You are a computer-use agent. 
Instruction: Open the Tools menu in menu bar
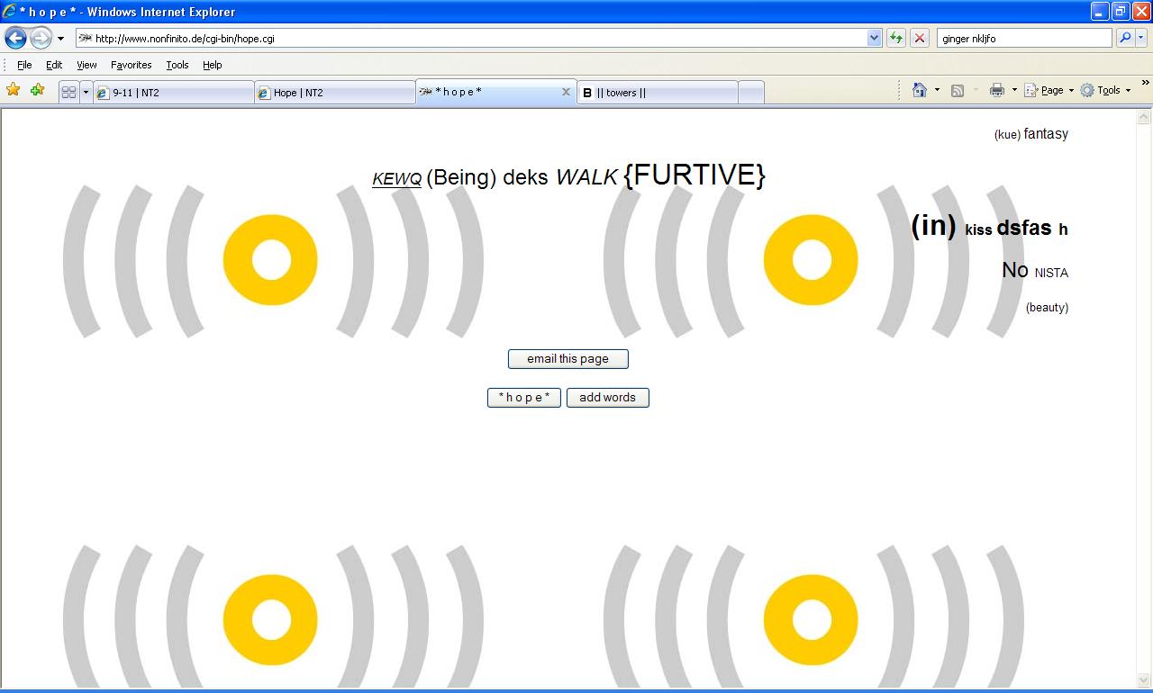177,65
